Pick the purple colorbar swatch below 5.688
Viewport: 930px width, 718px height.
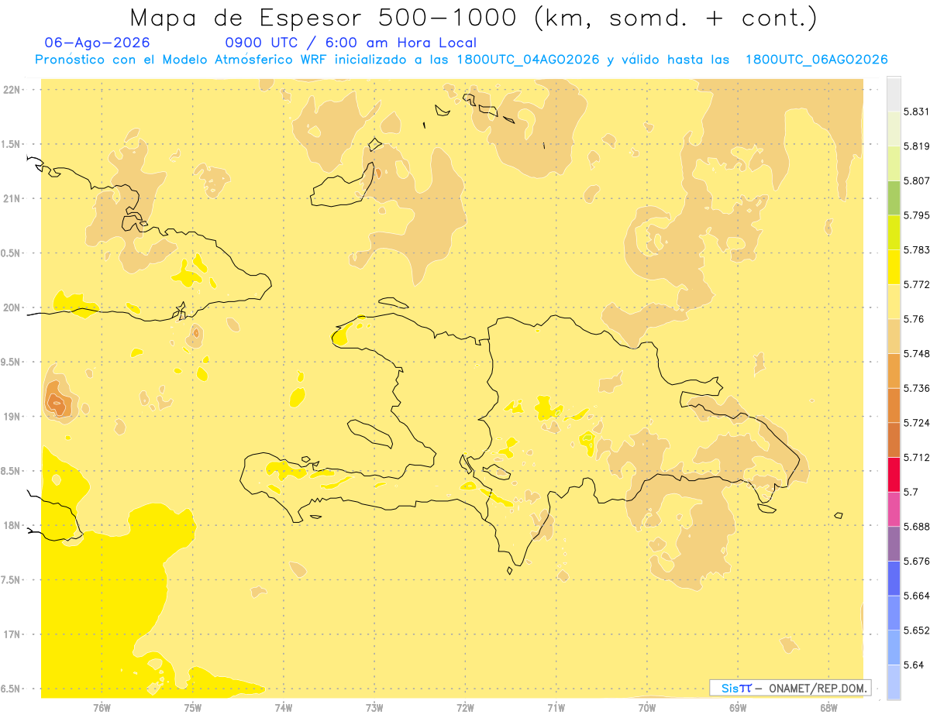pyautogui.click(x=894, y=544)
